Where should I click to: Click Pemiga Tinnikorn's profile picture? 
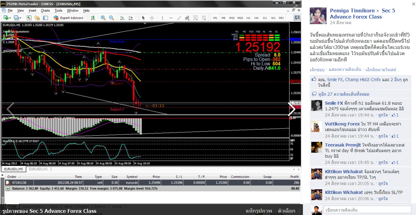click(318, 16)
